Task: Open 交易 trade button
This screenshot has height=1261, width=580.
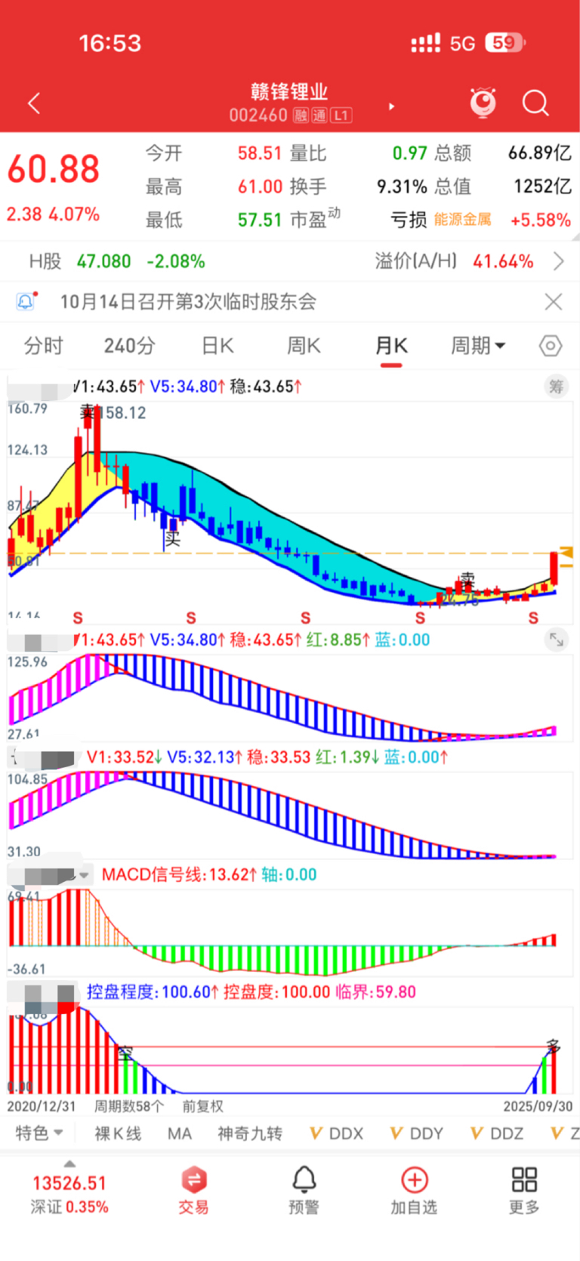Action: [194, 1191]
